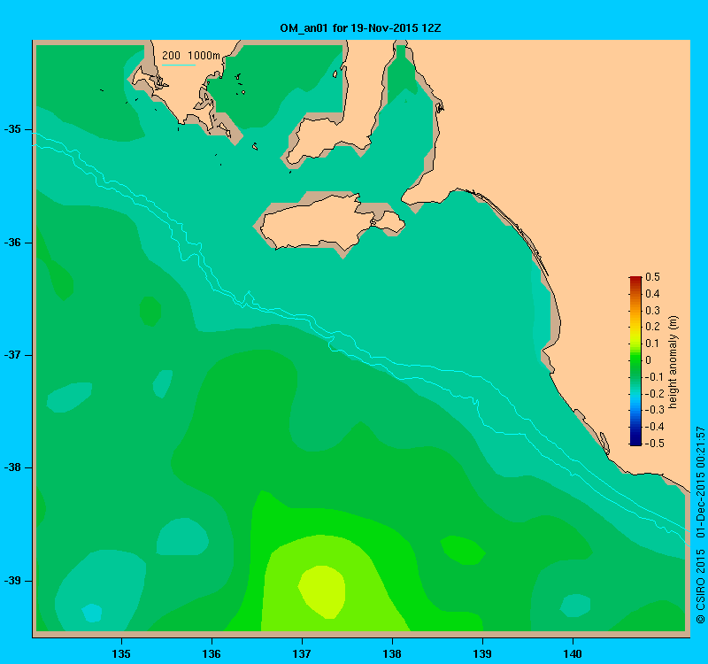The width and height of the screenshot is (708, 664).
Task: Click longitude label 137
Action: click(302, 653)
